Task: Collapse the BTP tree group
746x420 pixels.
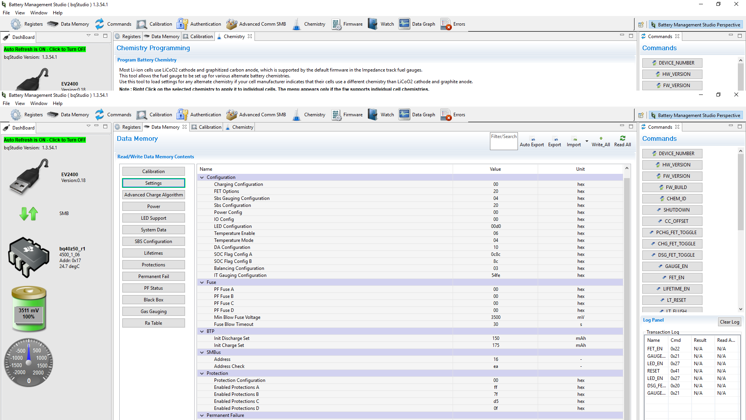Action: tap(202, 331)
